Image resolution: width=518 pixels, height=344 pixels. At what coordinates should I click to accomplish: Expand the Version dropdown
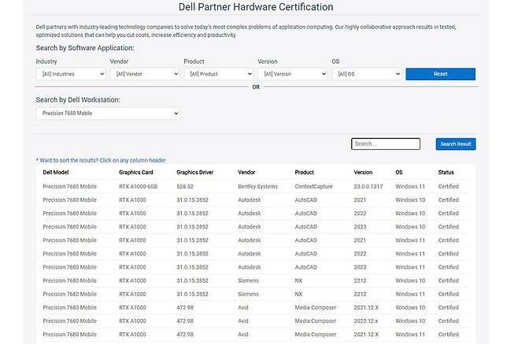tap(292, 74)
